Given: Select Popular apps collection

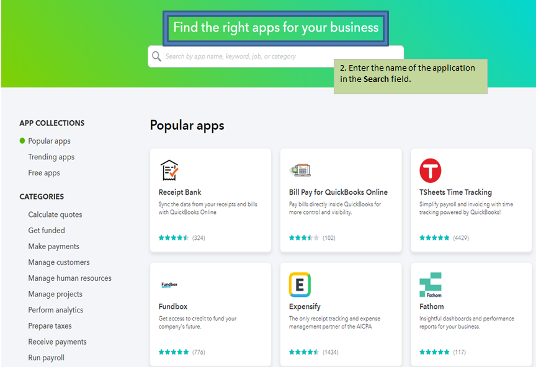Looking at the screenshot, I should [x=49, y=141].
